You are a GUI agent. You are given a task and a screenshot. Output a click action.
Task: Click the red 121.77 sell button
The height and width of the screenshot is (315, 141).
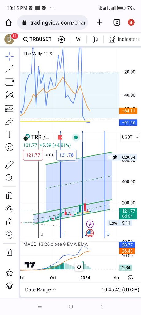click(x=33, y=155)
